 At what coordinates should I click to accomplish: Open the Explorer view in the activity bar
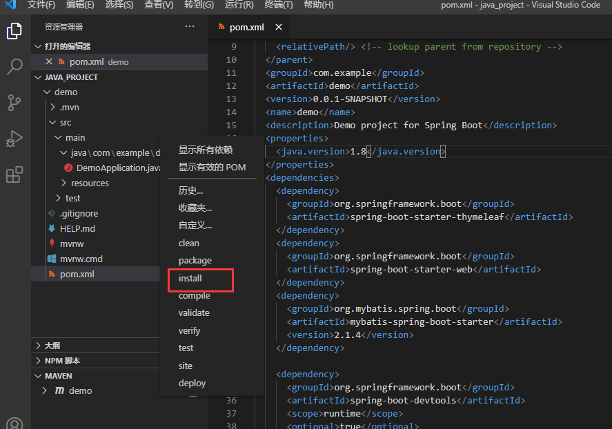(x=14, y=31)
